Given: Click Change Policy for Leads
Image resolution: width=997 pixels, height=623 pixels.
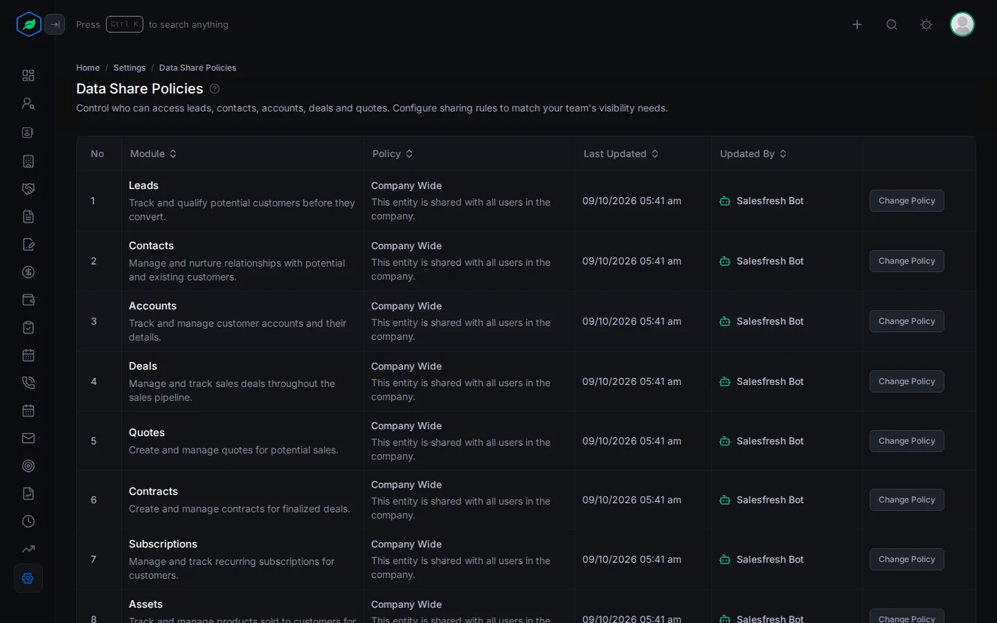Looking at the screenshot, I should (x=907, y=201).
